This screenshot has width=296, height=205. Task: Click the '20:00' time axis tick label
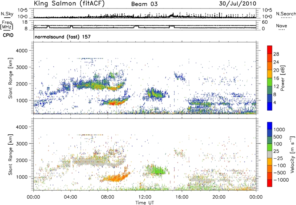219,197
